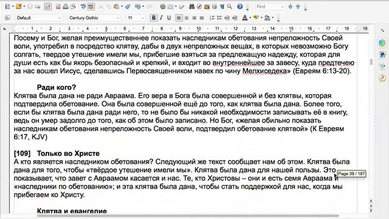The height and width of the screenshot is (219, 389).
Task: Find next occurrence down arrow
Action: tap(291, 7)
